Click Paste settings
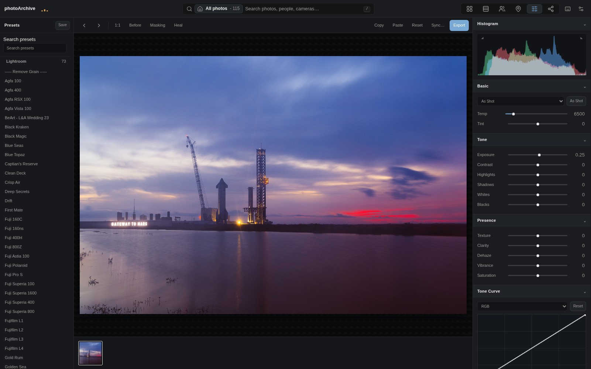The image size is (591, 369). [x=398, y=25]
